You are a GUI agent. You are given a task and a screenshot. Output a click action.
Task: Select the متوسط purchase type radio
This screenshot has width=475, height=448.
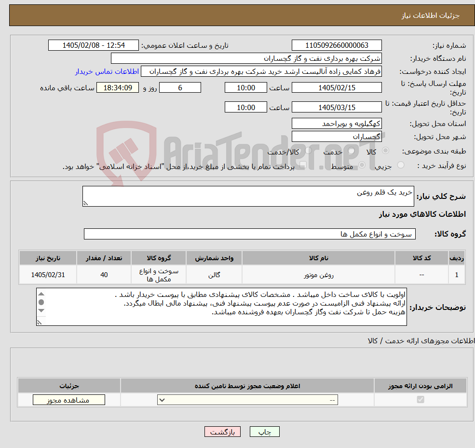click(x=362, y=165)
